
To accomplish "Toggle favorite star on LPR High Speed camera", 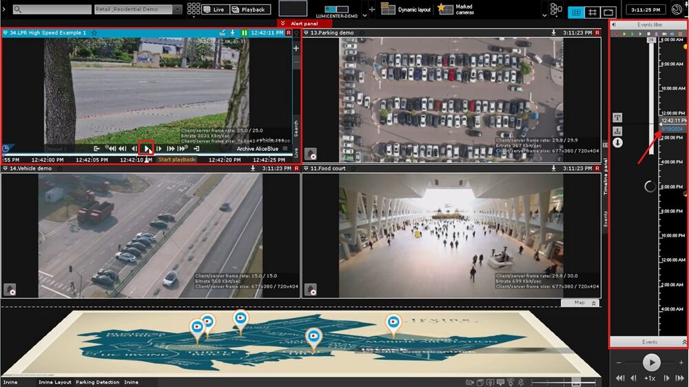I will pyautogui.click(x=94, y=32).
